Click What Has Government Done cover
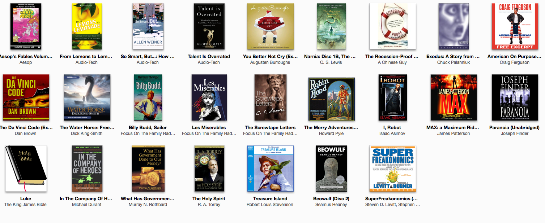Image resolution: width=545 pixels, height=223 pixels. click(148, 169)
